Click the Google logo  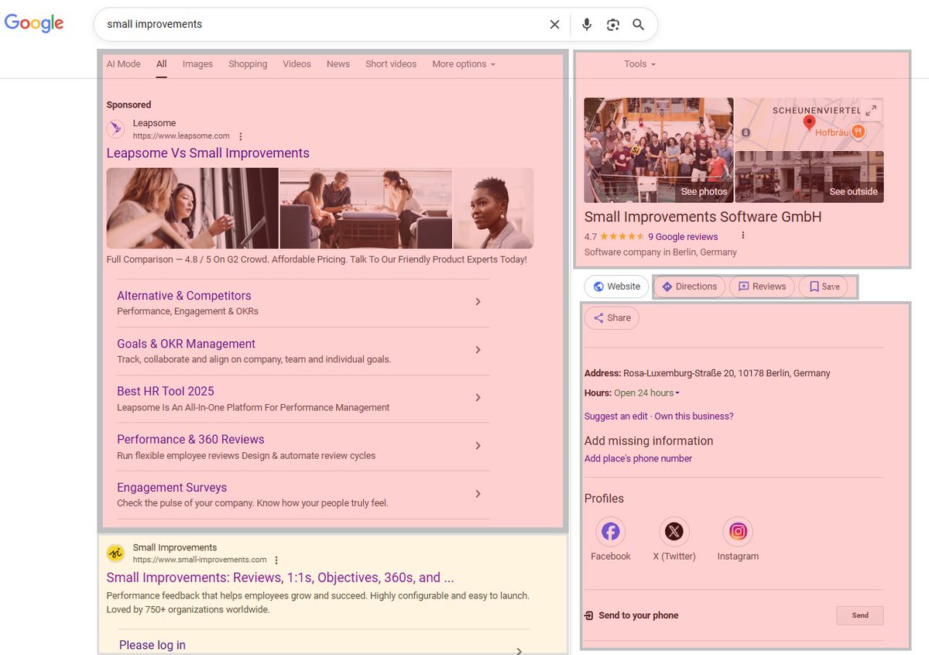(x=34, y=23)
